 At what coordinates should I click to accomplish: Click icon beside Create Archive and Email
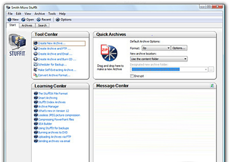click(35, 54)
